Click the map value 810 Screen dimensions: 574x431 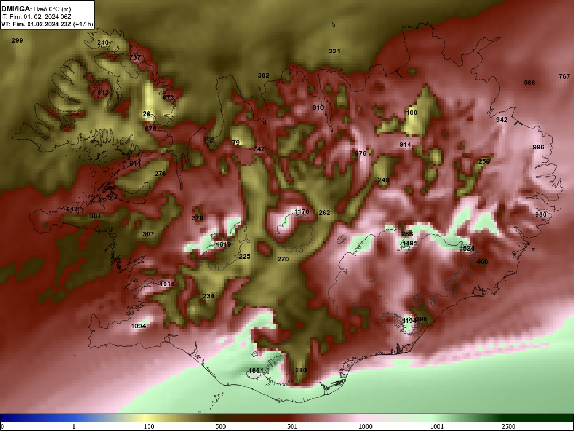pos(318,108)
